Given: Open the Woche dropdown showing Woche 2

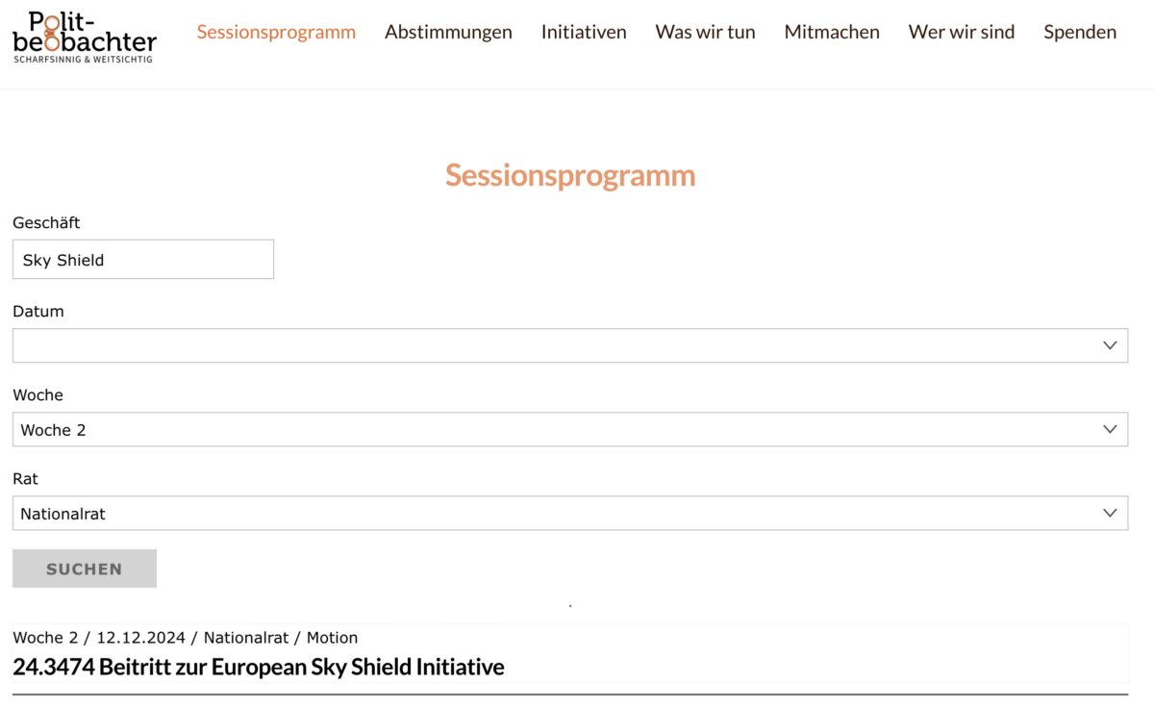Looking at the screenshot, I should (570, 429).
